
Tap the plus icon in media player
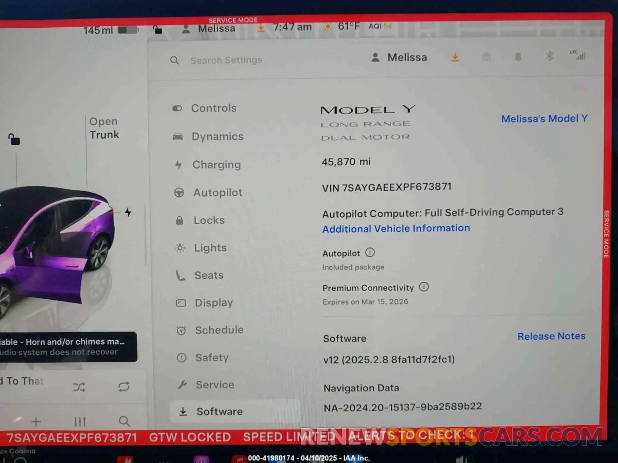[x=36, y=422]
